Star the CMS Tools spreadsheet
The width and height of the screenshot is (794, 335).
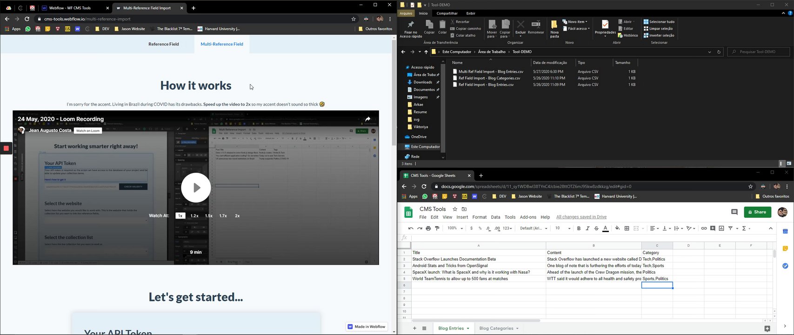tap(455, 209)
